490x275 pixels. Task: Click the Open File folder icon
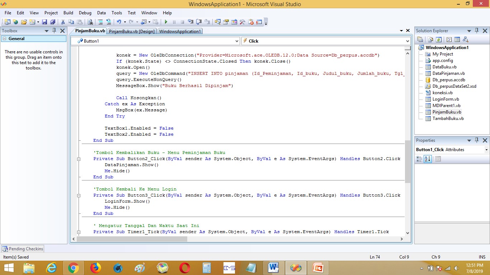(x=24, y=22)
